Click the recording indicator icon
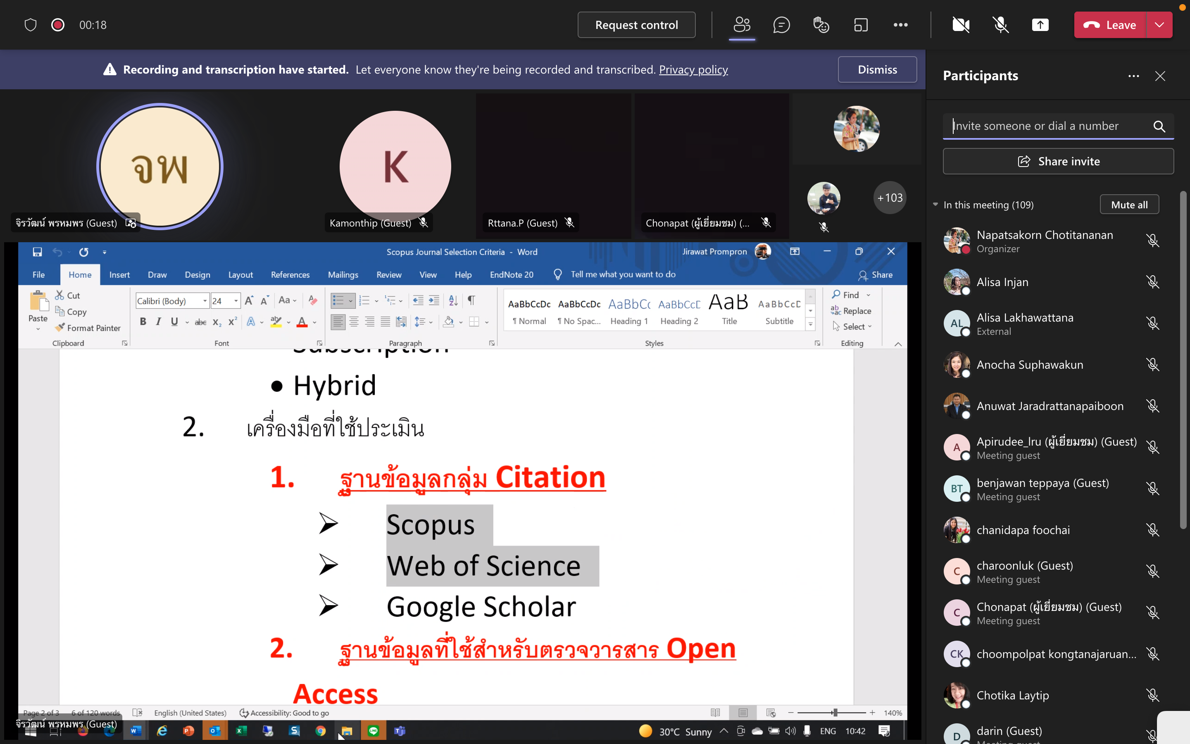 click(x=57, y=25)
